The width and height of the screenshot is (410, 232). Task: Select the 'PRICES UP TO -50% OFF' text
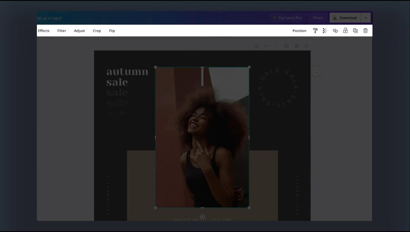click(203, 220)
